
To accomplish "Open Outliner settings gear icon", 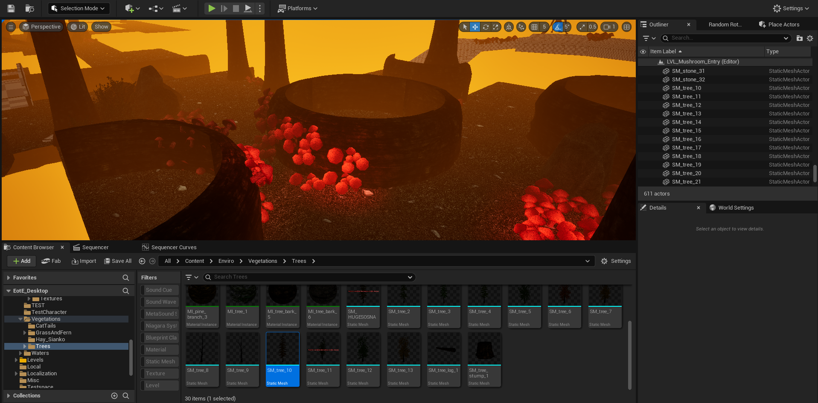I will pyautogui.click(x=810, y=38).
